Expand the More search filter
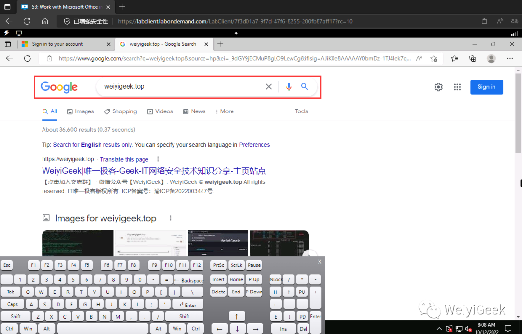The image size is (522, 334). point(225,111)
